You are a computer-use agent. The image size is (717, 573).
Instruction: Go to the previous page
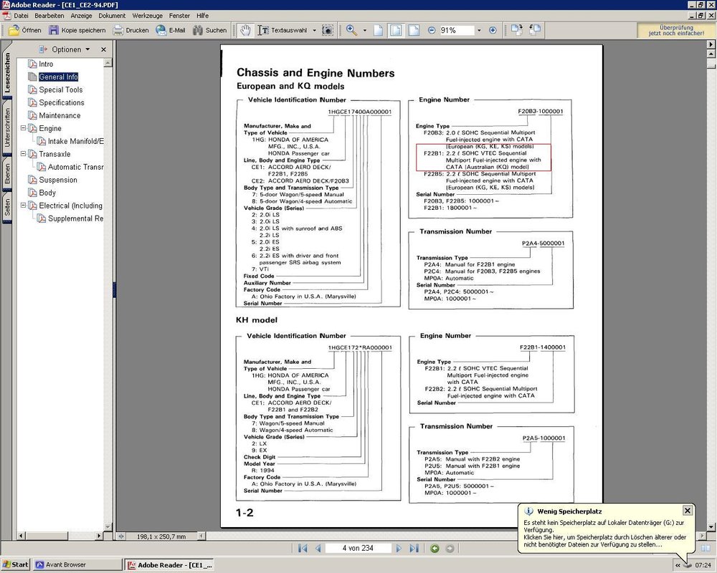pyautogui.click(x=318, y=548)
